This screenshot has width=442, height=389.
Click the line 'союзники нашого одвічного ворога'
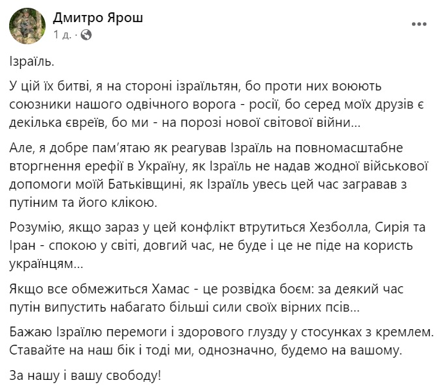(x=217, y=105)
